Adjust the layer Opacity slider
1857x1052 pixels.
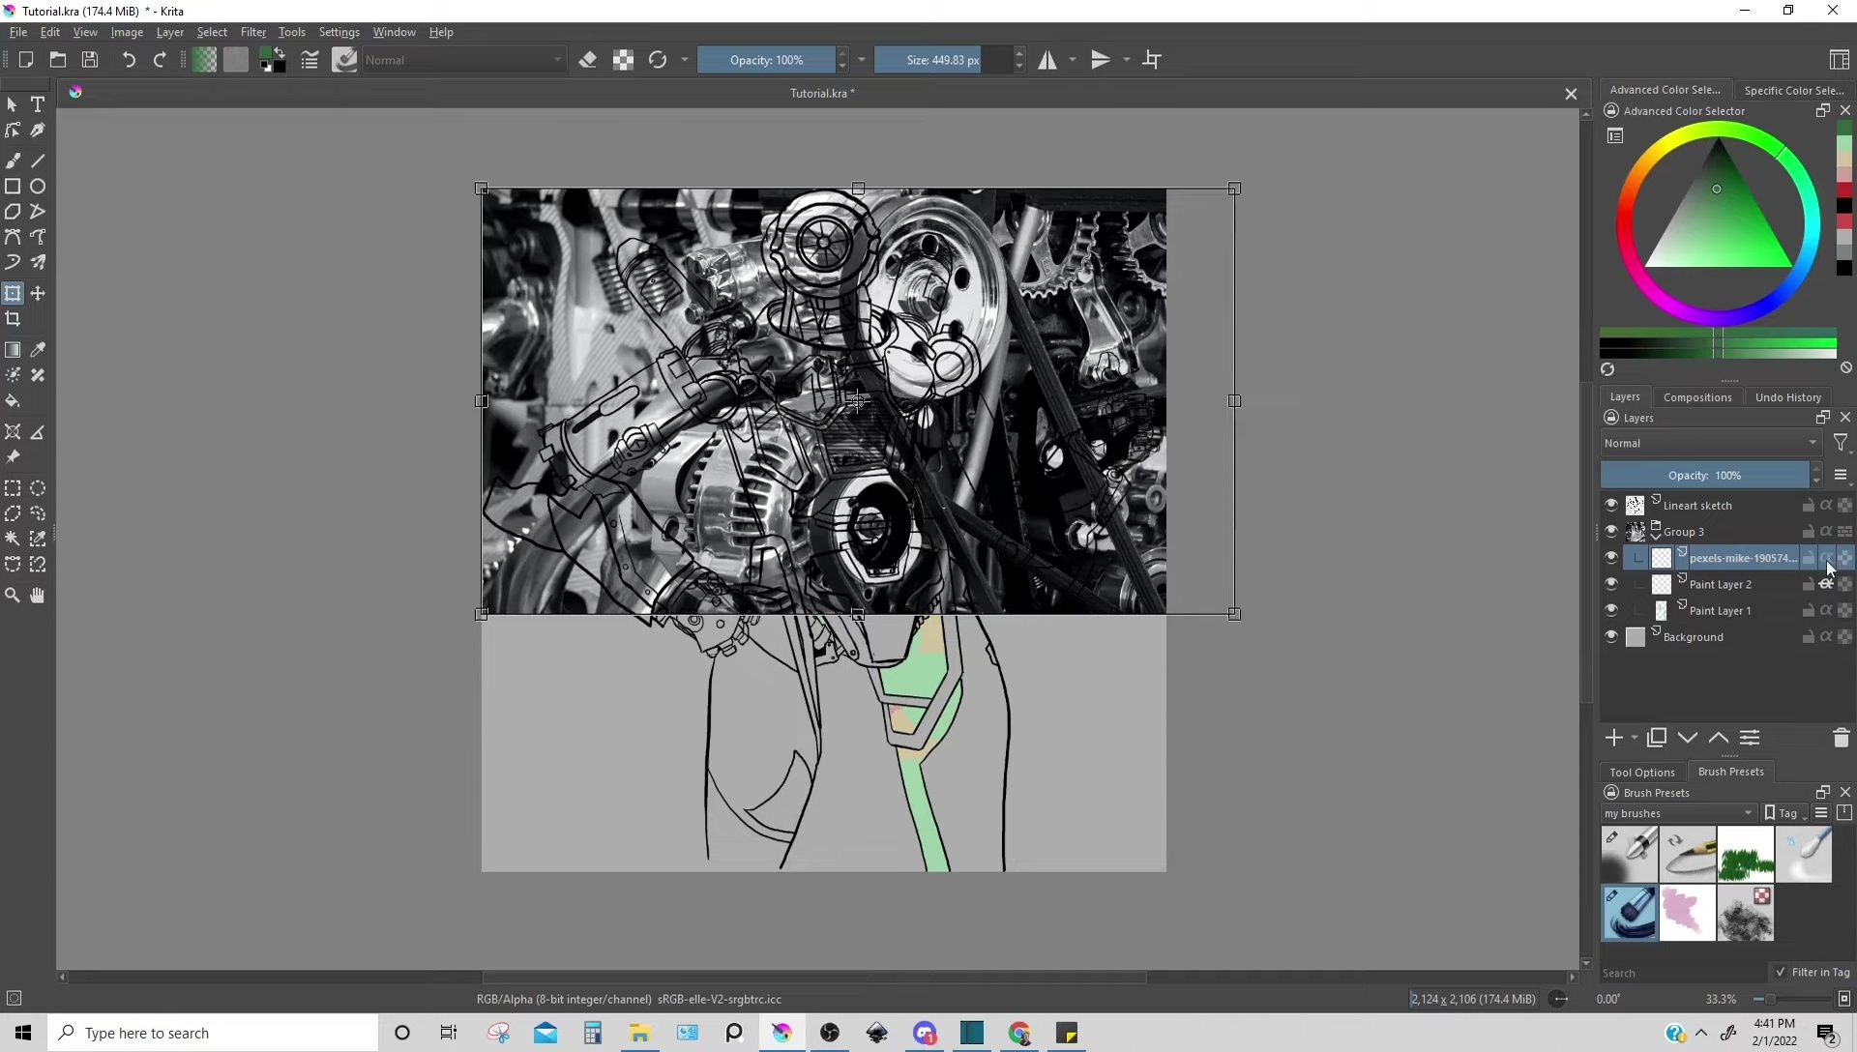(1704, 475)
